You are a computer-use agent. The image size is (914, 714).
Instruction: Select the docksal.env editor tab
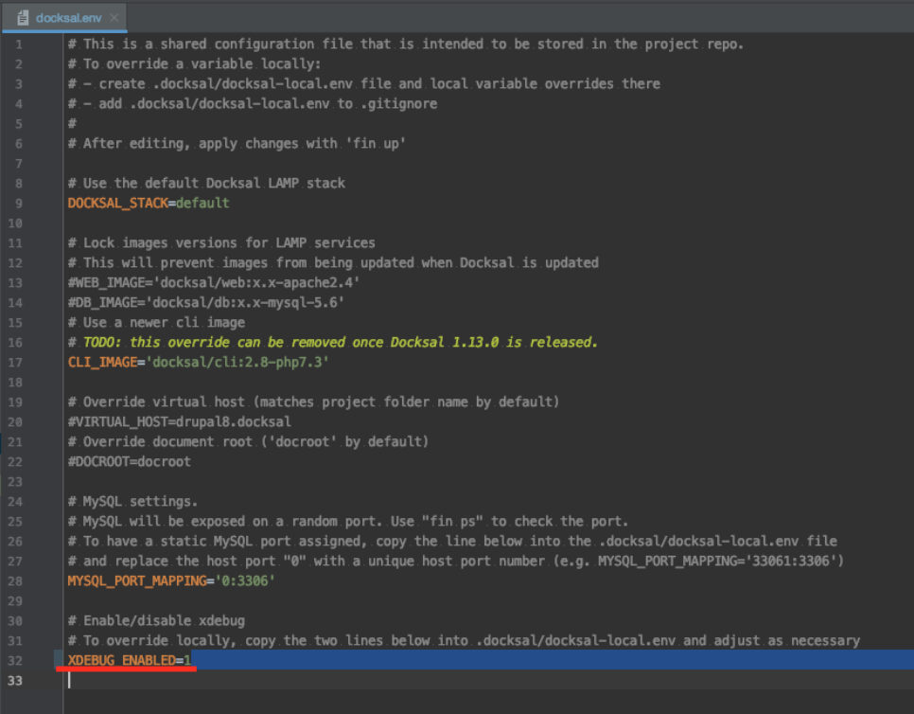point(64,17)
